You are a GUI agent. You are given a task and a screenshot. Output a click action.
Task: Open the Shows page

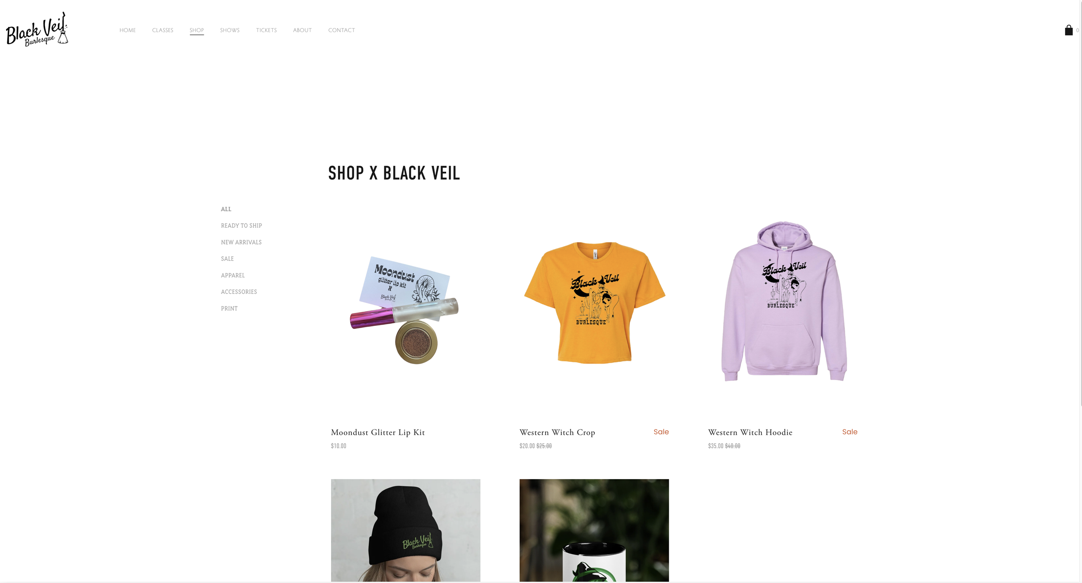pos(230,30)
